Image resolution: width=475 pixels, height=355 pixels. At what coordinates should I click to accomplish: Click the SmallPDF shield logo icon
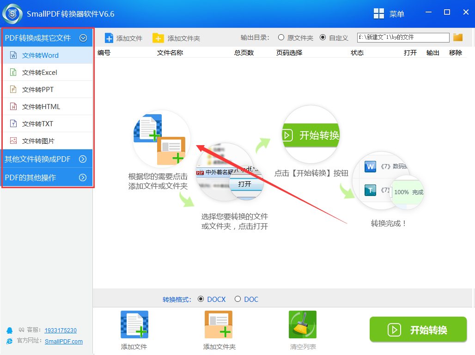coord(12,14)
